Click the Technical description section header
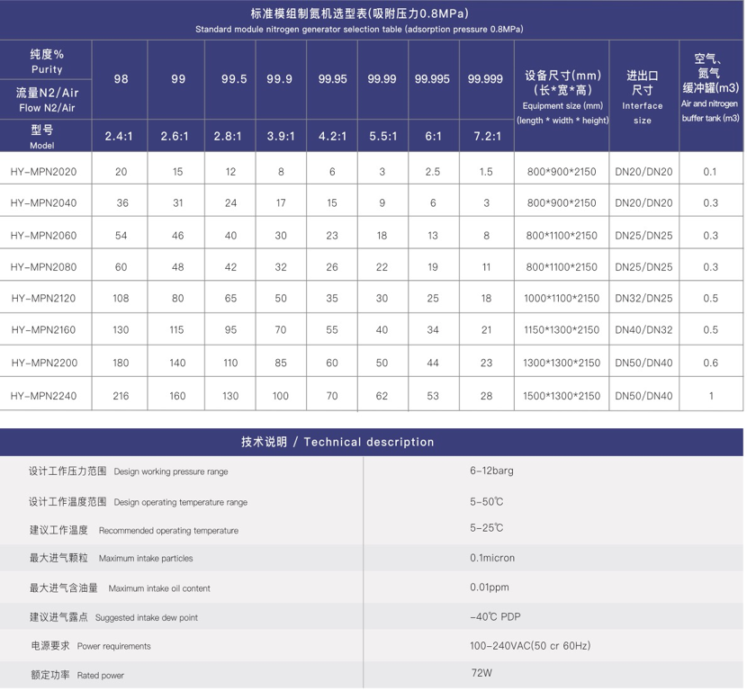747x691 pixels. pyautogui.click(x=337, y=442)
